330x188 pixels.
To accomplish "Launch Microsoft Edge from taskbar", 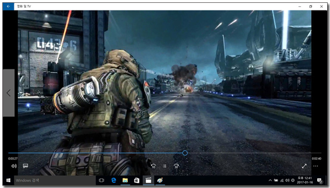I will click(114, 180).
